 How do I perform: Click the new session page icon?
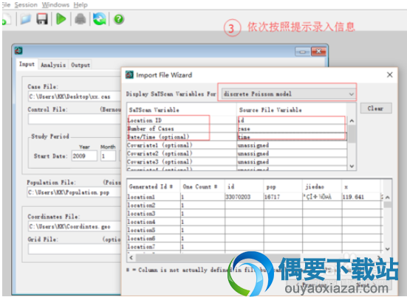pyautogui.click(x=6, y=19)
